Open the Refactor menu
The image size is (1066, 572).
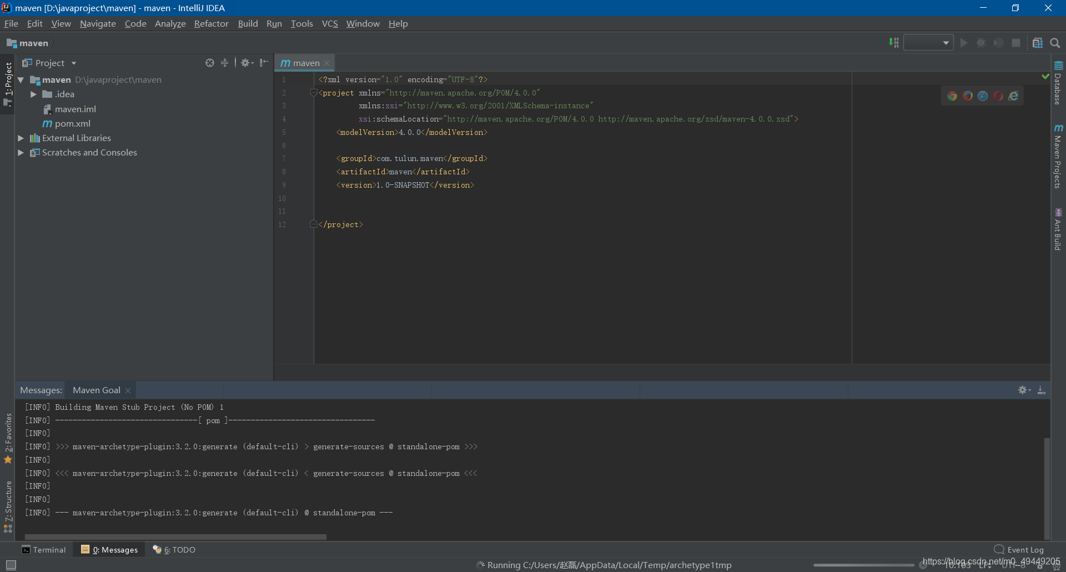pos(211,23)
